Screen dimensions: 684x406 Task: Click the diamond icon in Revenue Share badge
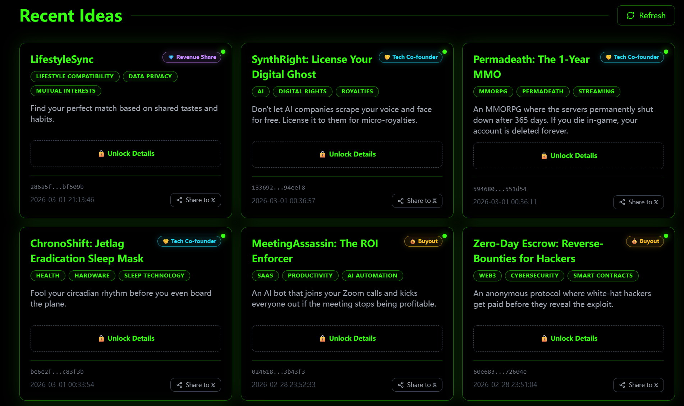171,57
